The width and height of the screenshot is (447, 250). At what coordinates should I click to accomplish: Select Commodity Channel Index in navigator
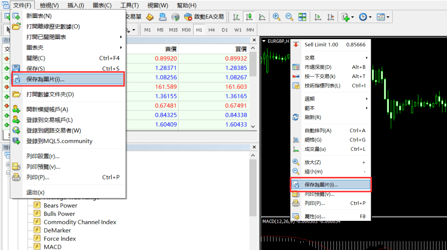(x=80, y=222)
